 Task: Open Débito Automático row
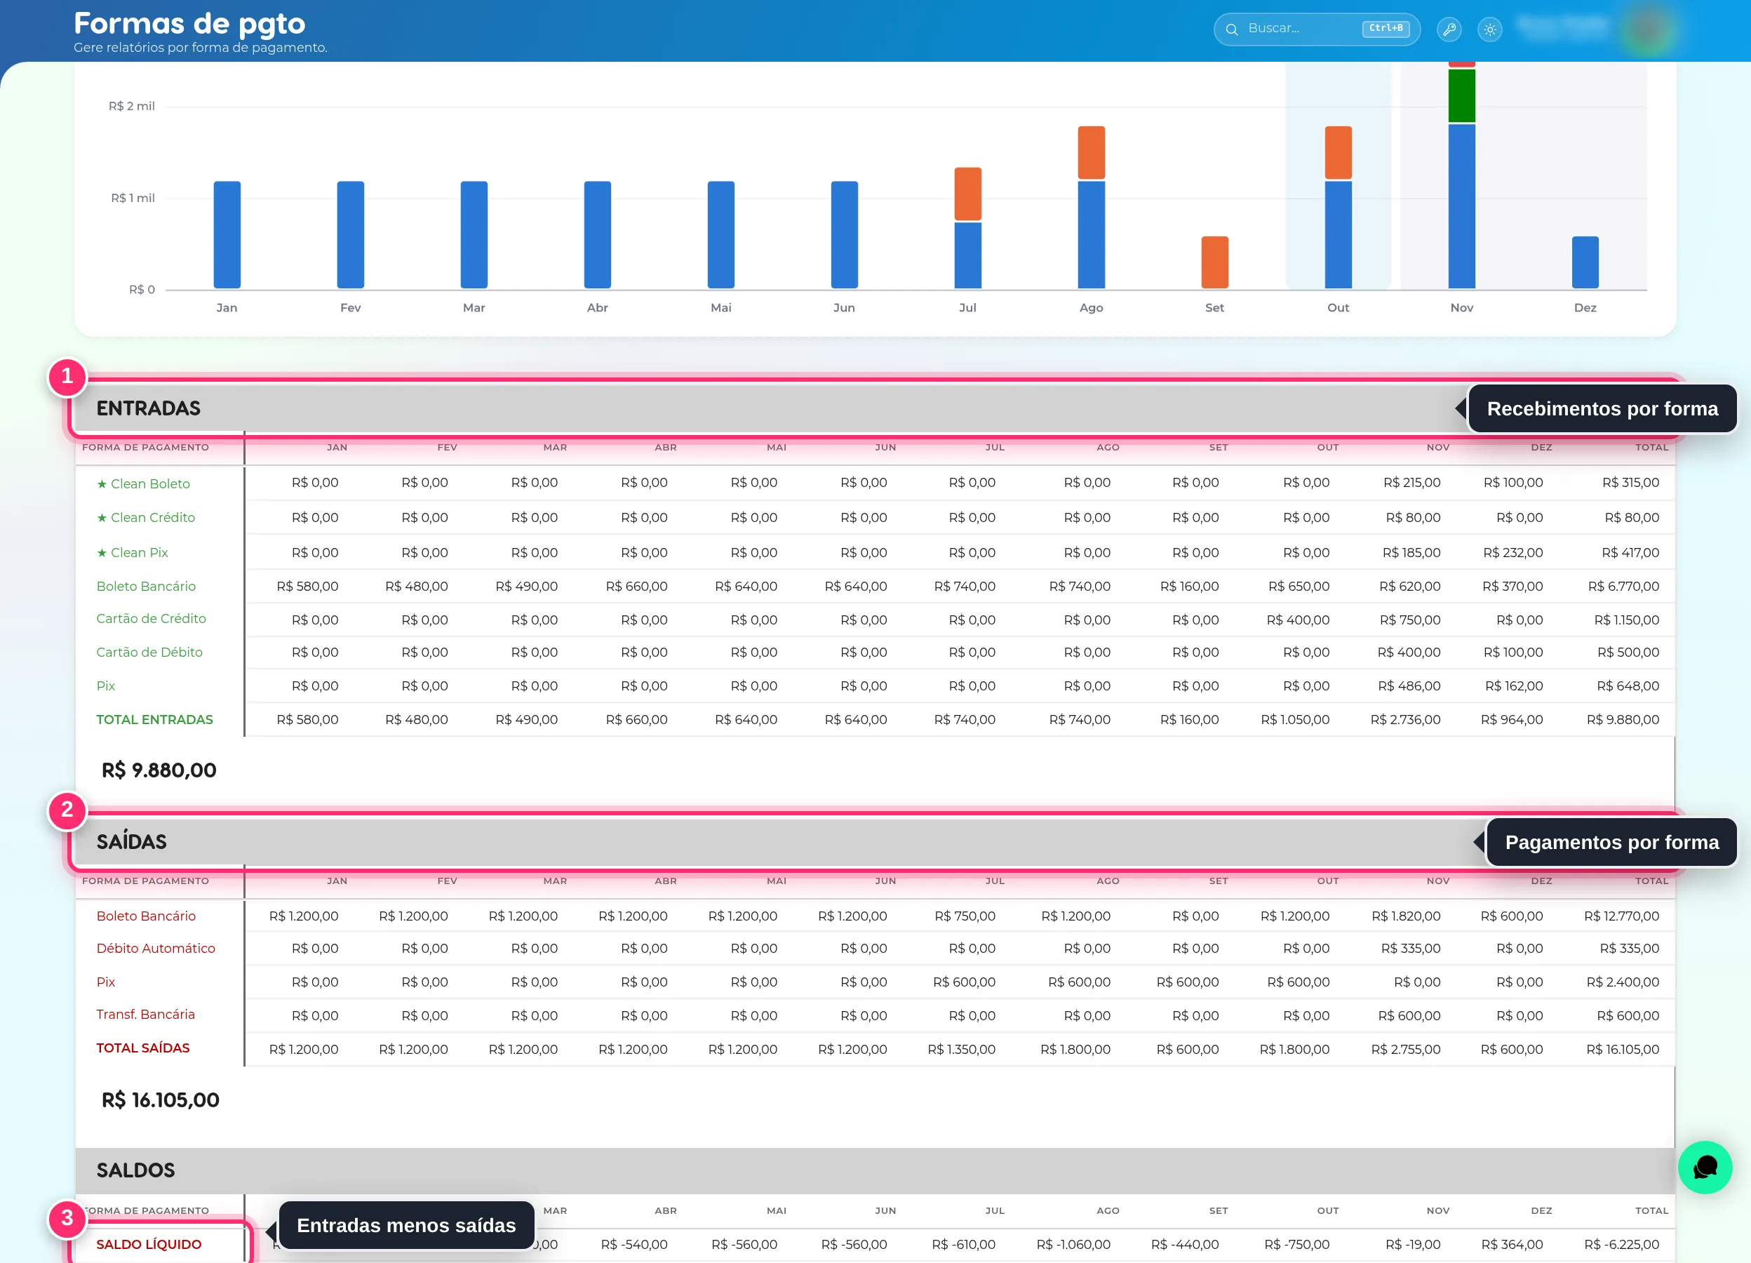(155, 948)
